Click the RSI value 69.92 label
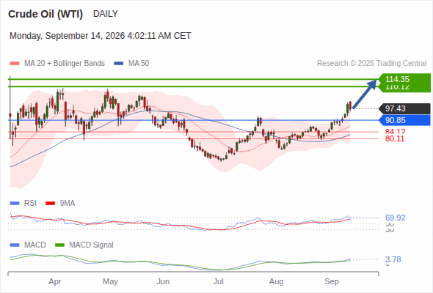 (396, 218)
